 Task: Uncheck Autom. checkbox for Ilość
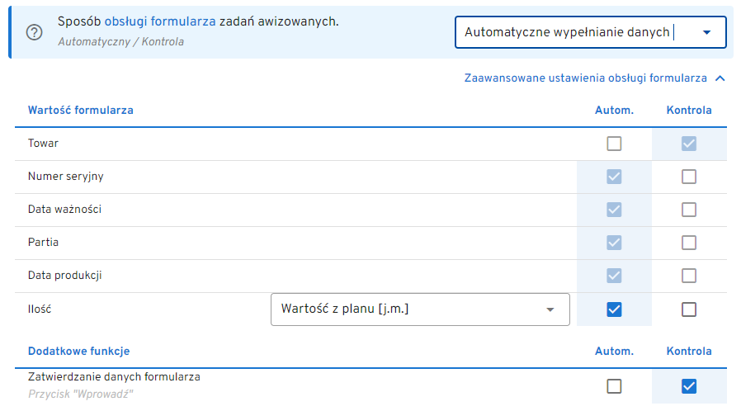pos(614,309)
